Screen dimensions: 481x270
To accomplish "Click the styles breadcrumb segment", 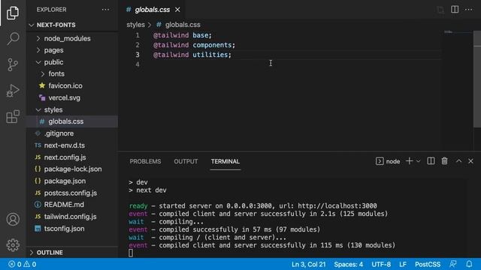I will coord(135,25).
